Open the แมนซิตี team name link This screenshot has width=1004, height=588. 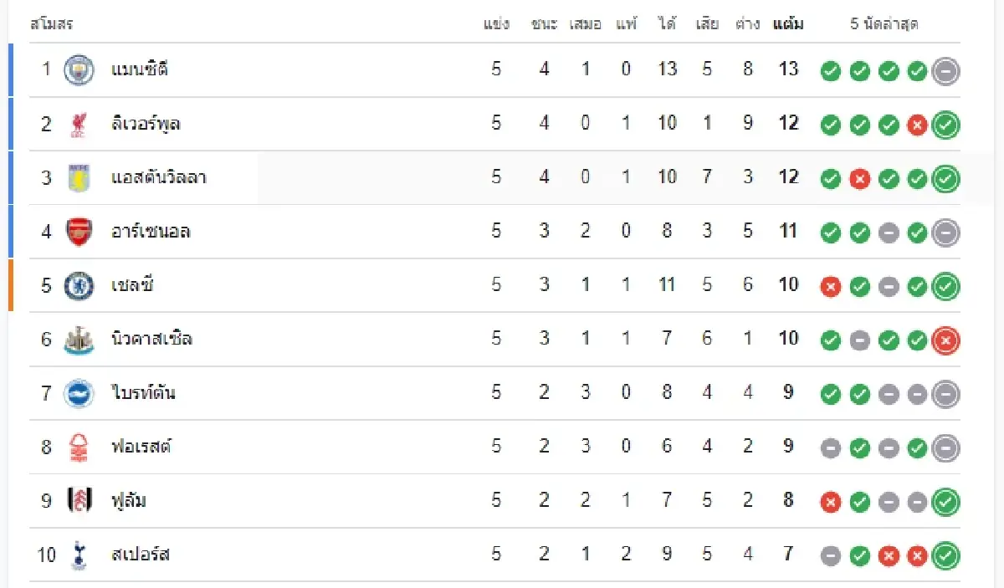pyautogui.click(x=140, y=69)
